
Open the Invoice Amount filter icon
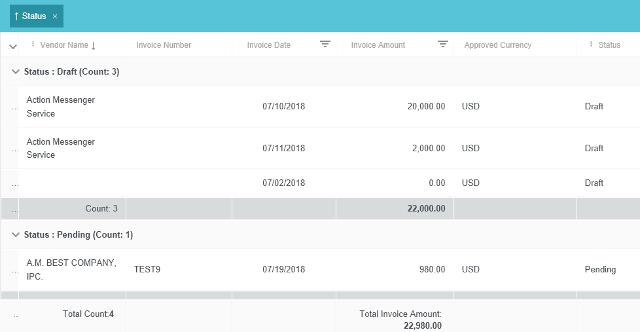click(442, 45)
